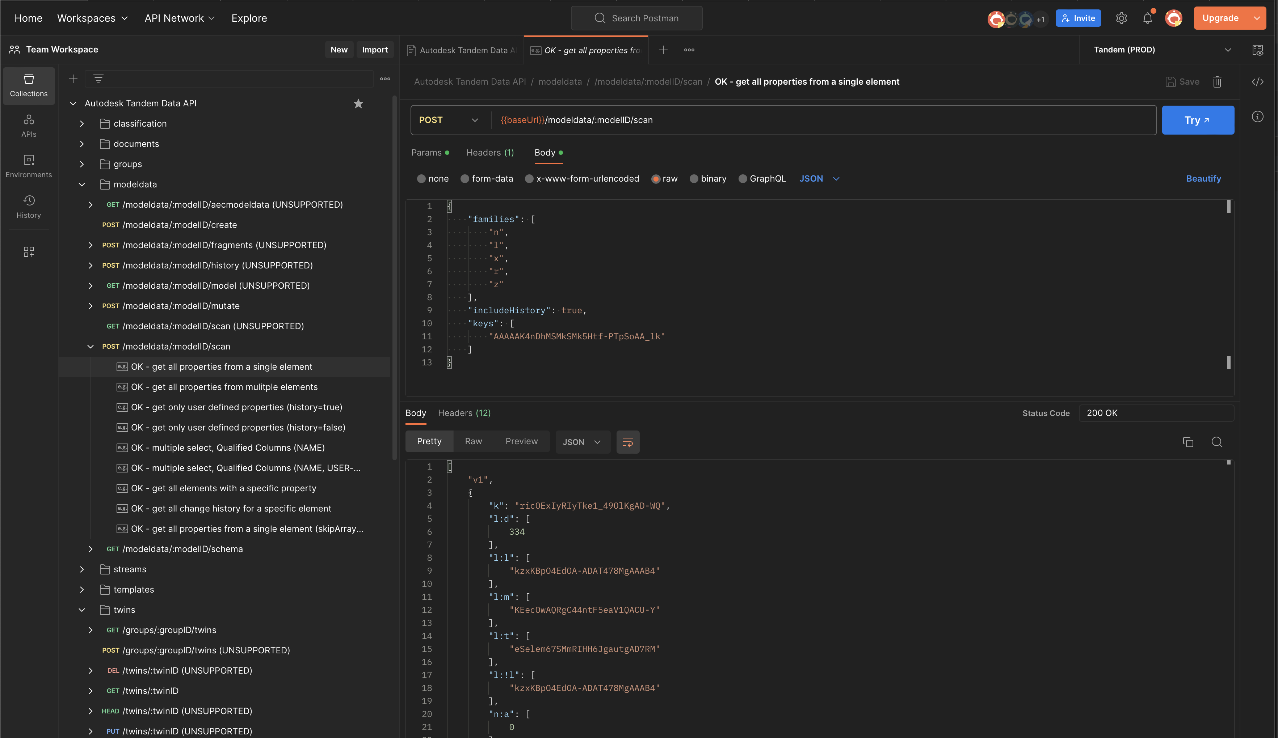
Task: Open the Environments sidebar section
Action: (x=28, y=166)
